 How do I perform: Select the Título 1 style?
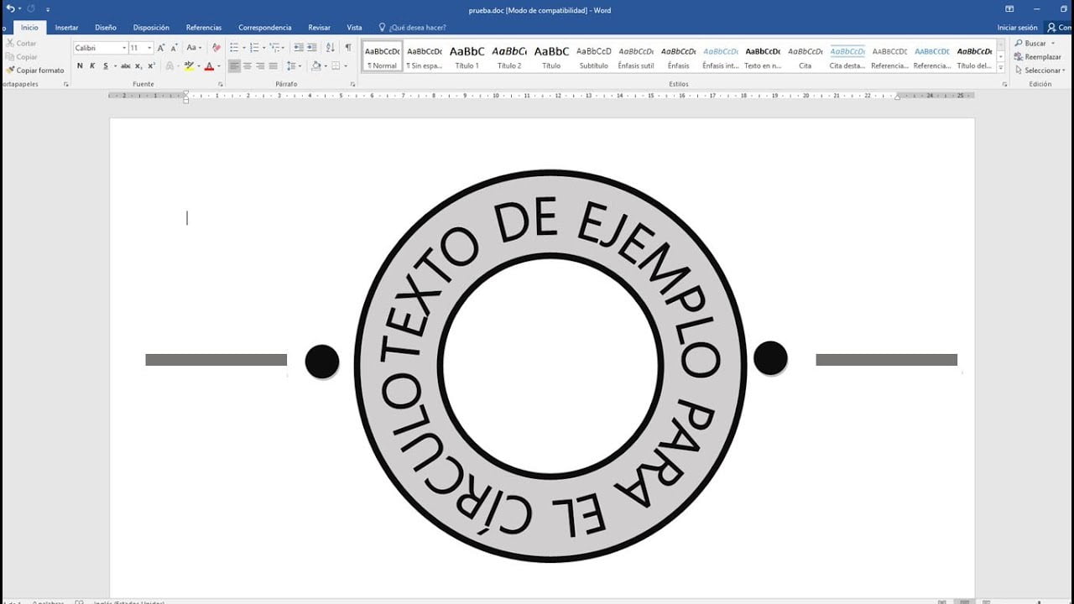(x=467, y=55)
